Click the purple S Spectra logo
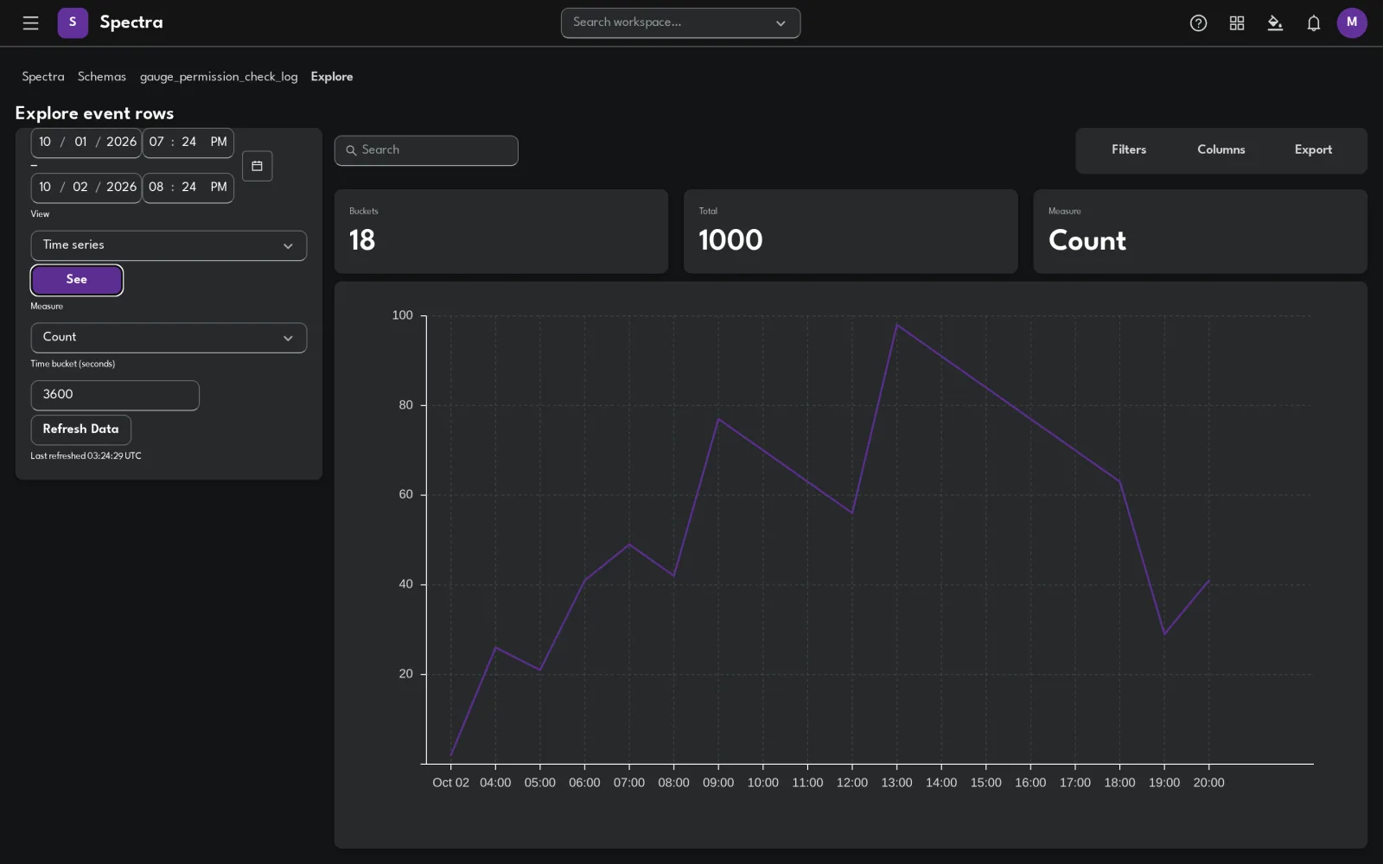This screenshot has width=1383, height=864. (73, 23)
